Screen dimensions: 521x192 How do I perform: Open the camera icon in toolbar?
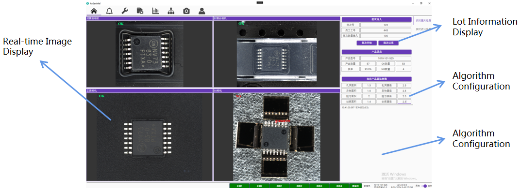[186, 11]
